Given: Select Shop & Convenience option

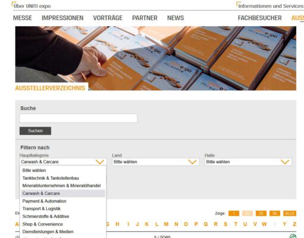Looking at the screenshot, I should pos(63,224).
